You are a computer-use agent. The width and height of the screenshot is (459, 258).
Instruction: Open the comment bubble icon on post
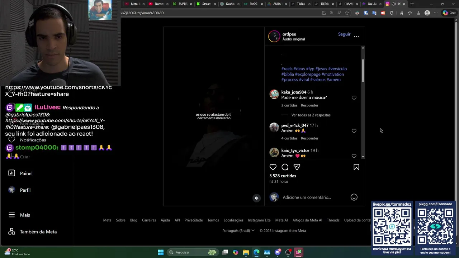coord(285,167)
